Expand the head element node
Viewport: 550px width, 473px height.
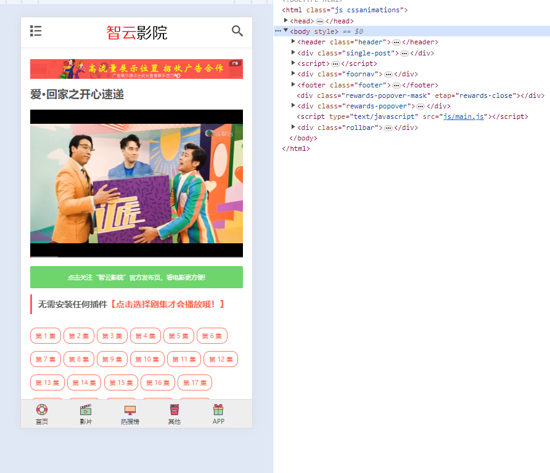tap(286, 20)
